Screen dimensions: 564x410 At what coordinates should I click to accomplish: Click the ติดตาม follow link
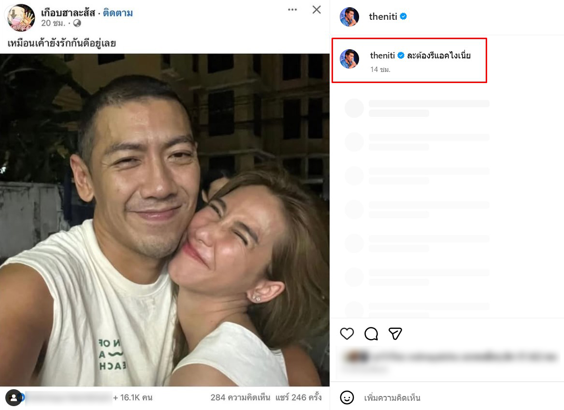click(x=118, y=13)
